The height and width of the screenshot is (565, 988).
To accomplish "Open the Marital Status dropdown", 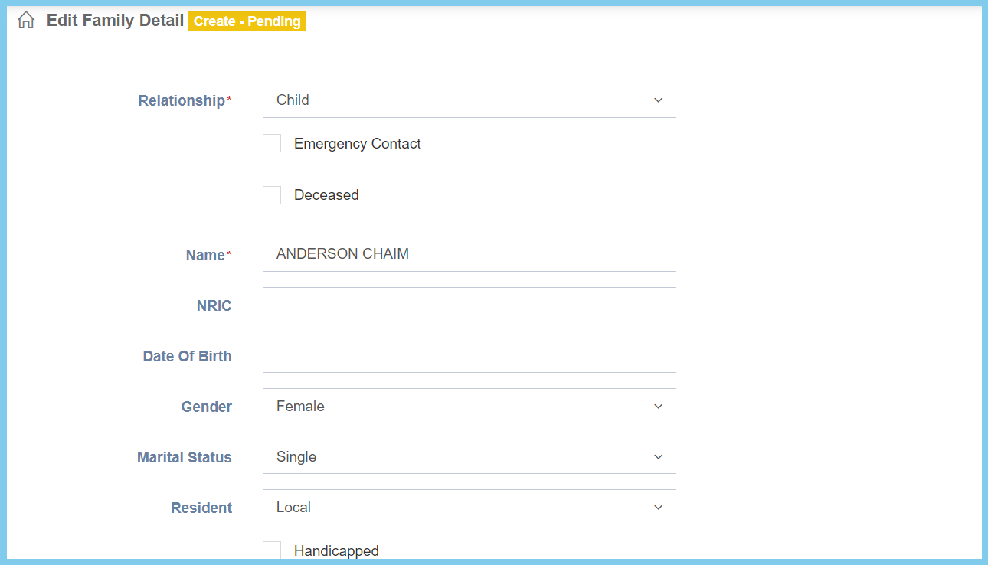I will pyautogui.click(x=469, y=456).
